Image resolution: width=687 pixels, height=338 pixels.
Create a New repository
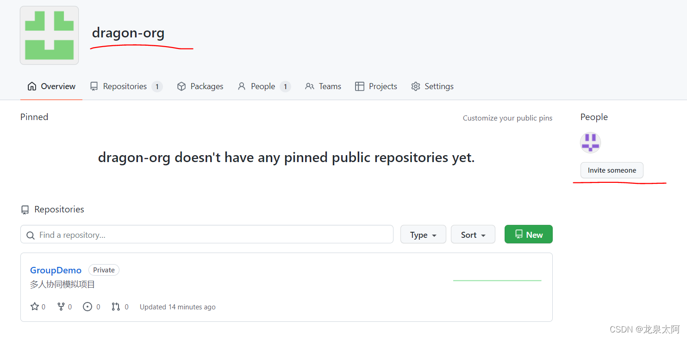529,235
